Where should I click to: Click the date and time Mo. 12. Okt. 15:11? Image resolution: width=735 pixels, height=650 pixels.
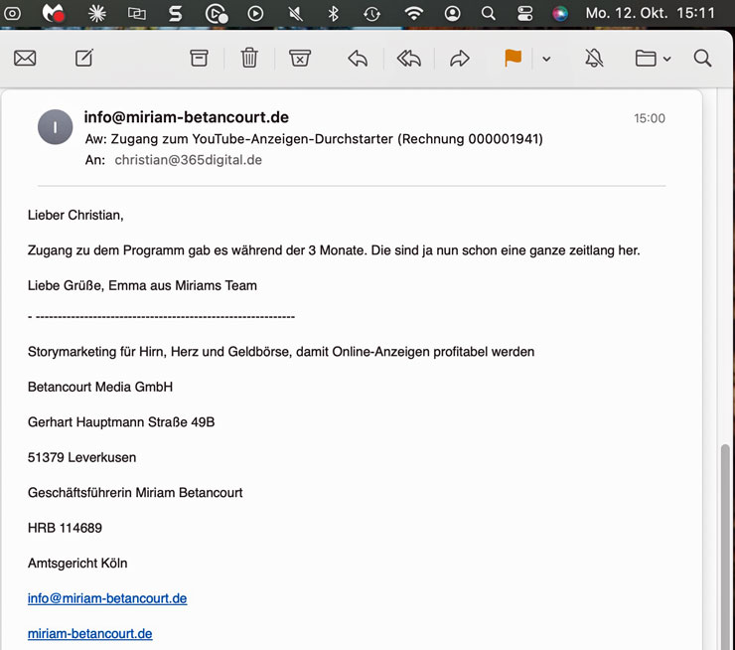[x=651, y=13]
